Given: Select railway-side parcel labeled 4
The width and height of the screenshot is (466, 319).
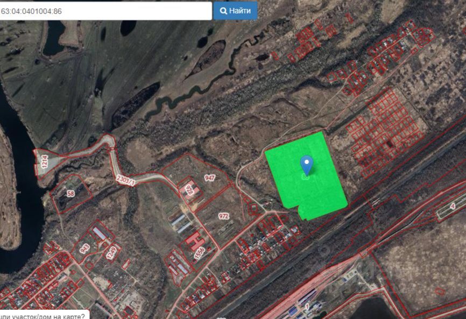Looking at the screenshot, I should [453, 206].
